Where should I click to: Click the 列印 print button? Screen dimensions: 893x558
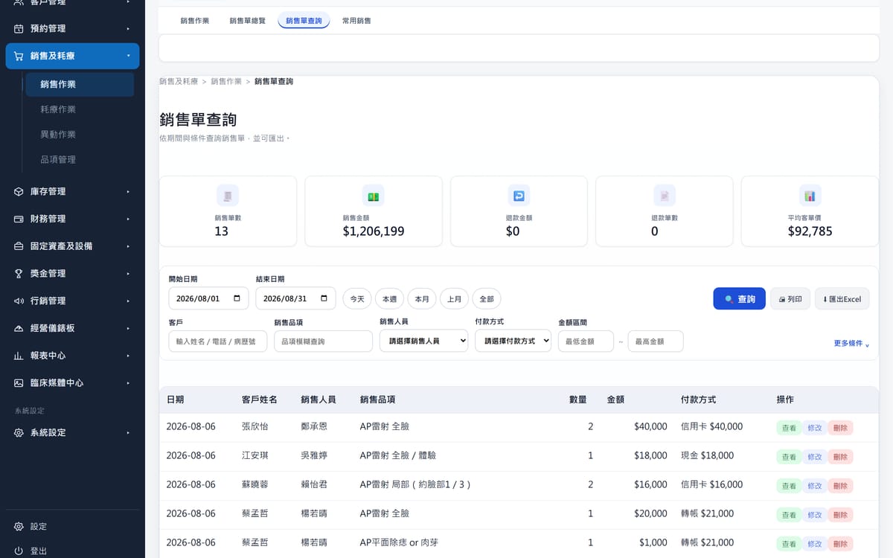pos(790,299)
